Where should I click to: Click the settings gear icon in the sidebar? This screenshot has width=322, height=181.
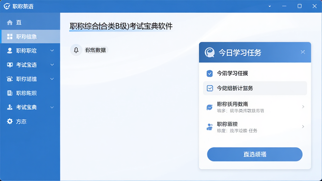(x=10, y=121)
